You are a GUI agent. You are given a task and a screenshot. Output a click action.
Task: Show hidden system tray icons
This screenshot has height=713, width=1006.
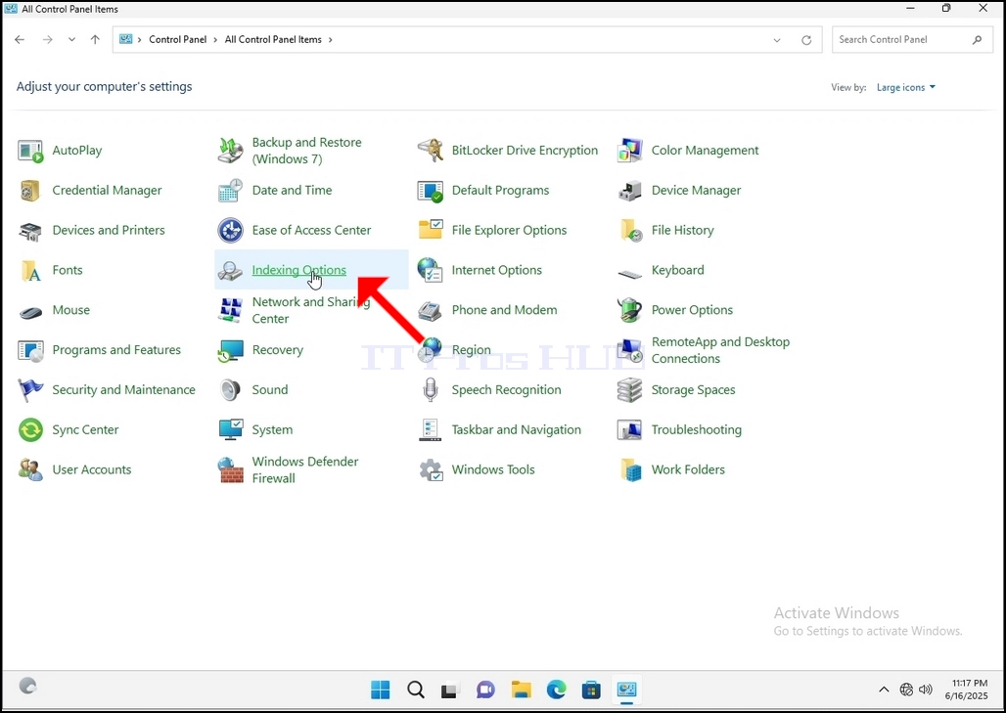point(884,690)
